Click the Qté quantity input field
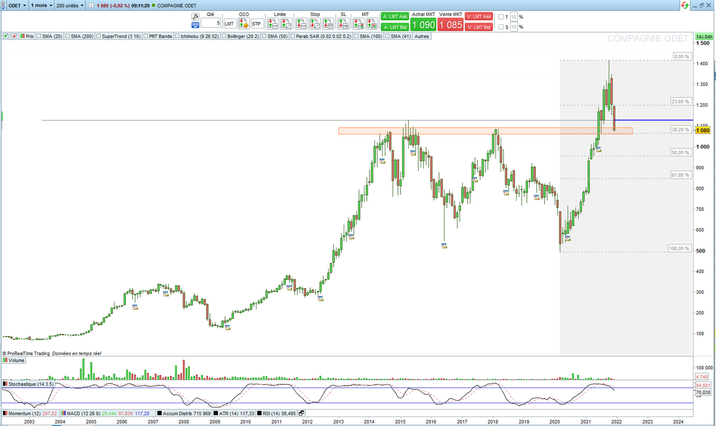 [211, 23]
